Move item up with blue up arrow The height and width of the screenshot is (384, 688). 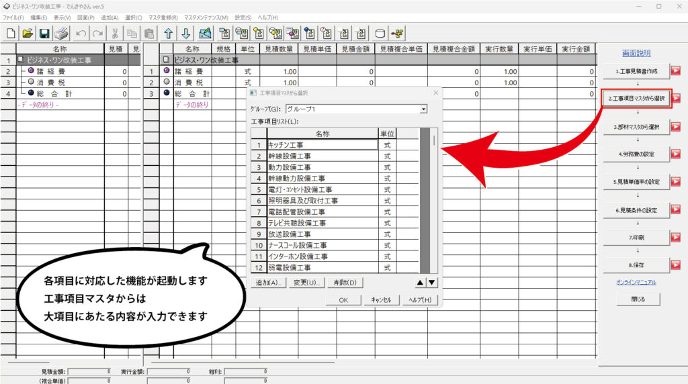[x=169, y=34]
